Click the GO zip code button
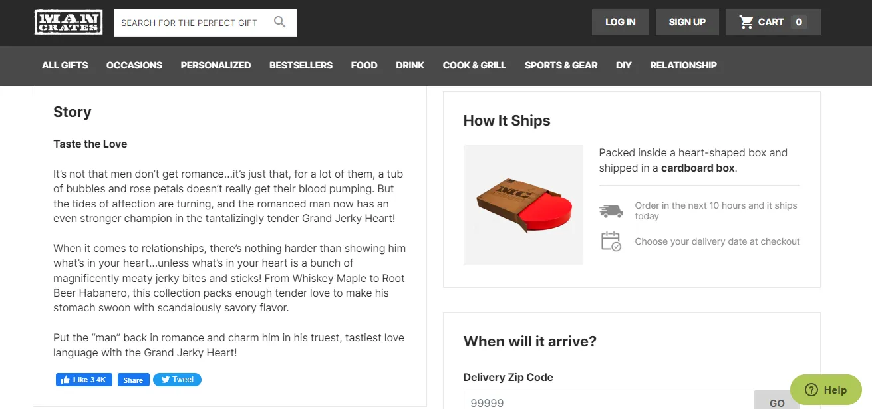Screen dimensions: 872x409 coord(777,401)
